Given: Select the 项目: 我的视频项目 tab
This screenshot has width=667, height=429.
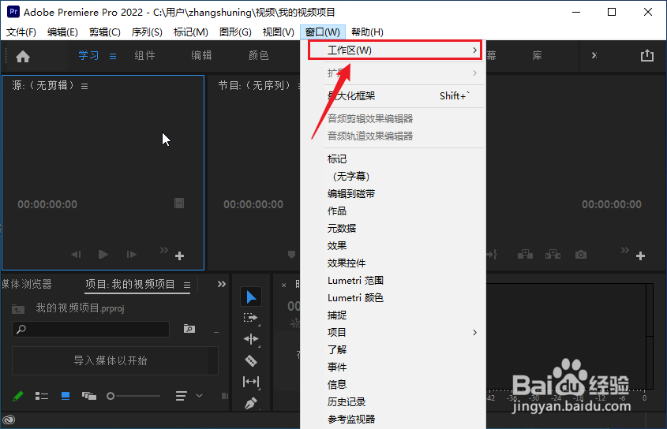Looking at the screenshot, I should coord(130,284).
